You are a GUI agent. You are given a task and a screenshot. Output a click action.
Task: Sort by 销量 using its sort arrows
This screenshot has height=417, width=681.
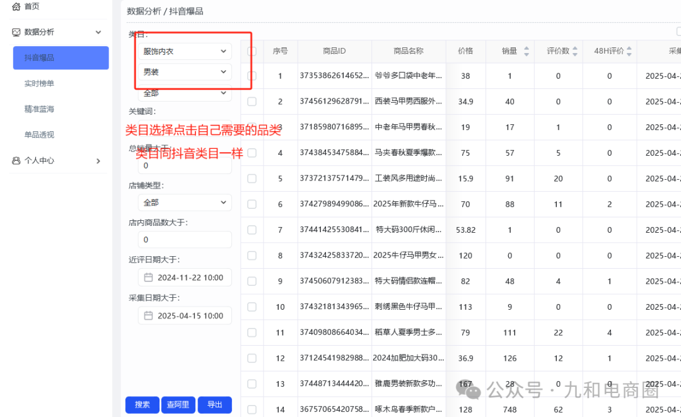point(527,51)
